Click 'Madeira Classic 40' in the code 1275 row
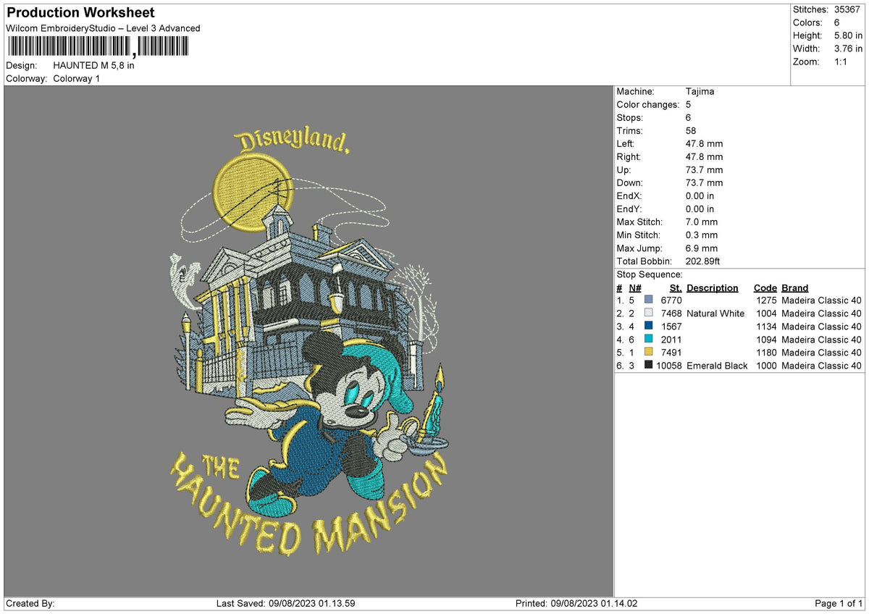Viewport: 869px width, 614px height. [822, 300]
